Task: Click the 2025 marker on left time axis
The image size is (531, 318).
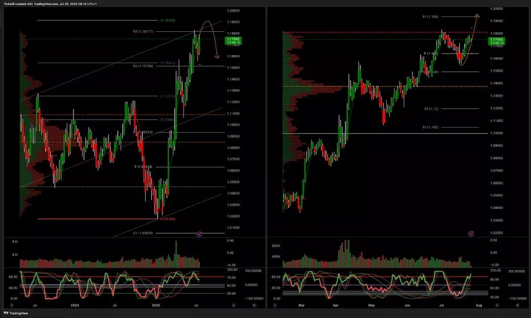Action: coord(156,305)
